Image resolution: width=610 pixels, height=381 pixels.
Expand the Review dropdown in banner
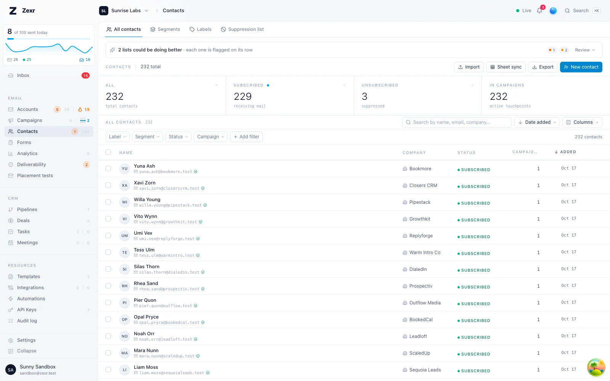585,50
